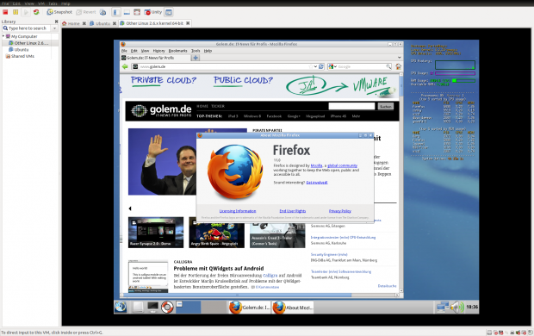Enter Unity mode
Viewport: 534px width, 336px height.
click(x=153, y=12)
